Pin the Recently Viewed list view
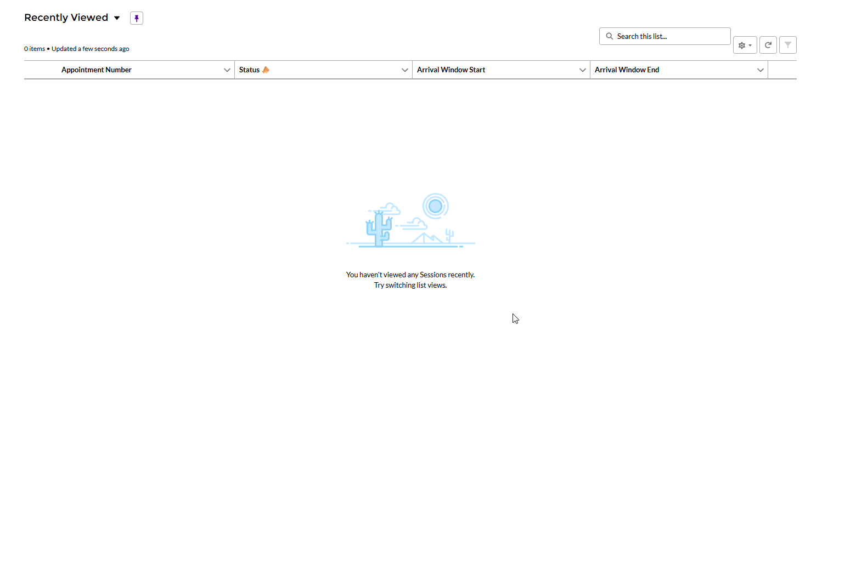 click(137, 18)
